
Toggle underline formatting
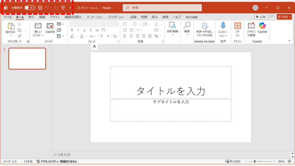pos(84,30)
